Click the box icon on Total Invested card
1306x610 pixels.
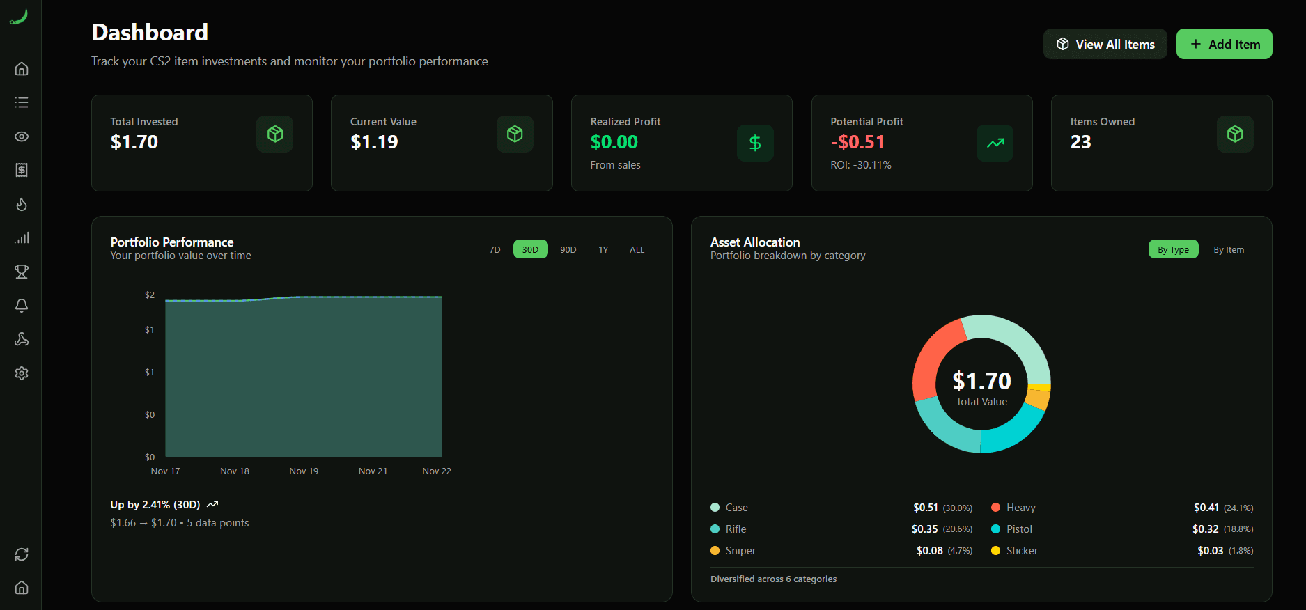(x=274, y=134)
